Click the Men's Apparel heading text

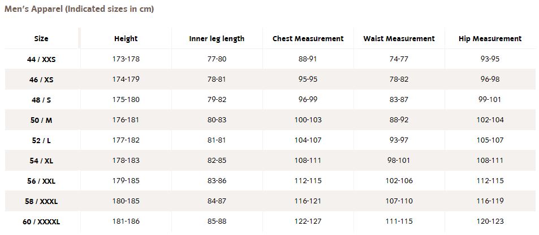(x=79, y=9)
